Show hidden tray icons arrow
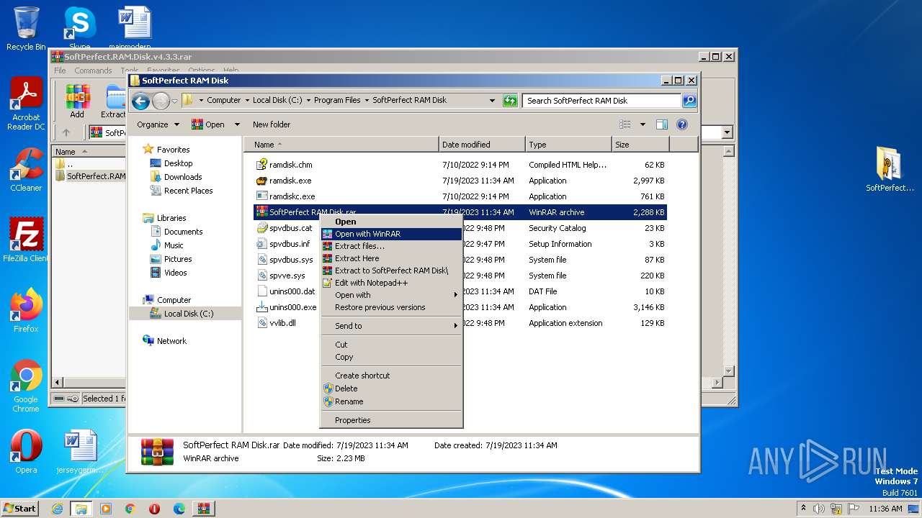922x518 pixels. tap(804, 509)
